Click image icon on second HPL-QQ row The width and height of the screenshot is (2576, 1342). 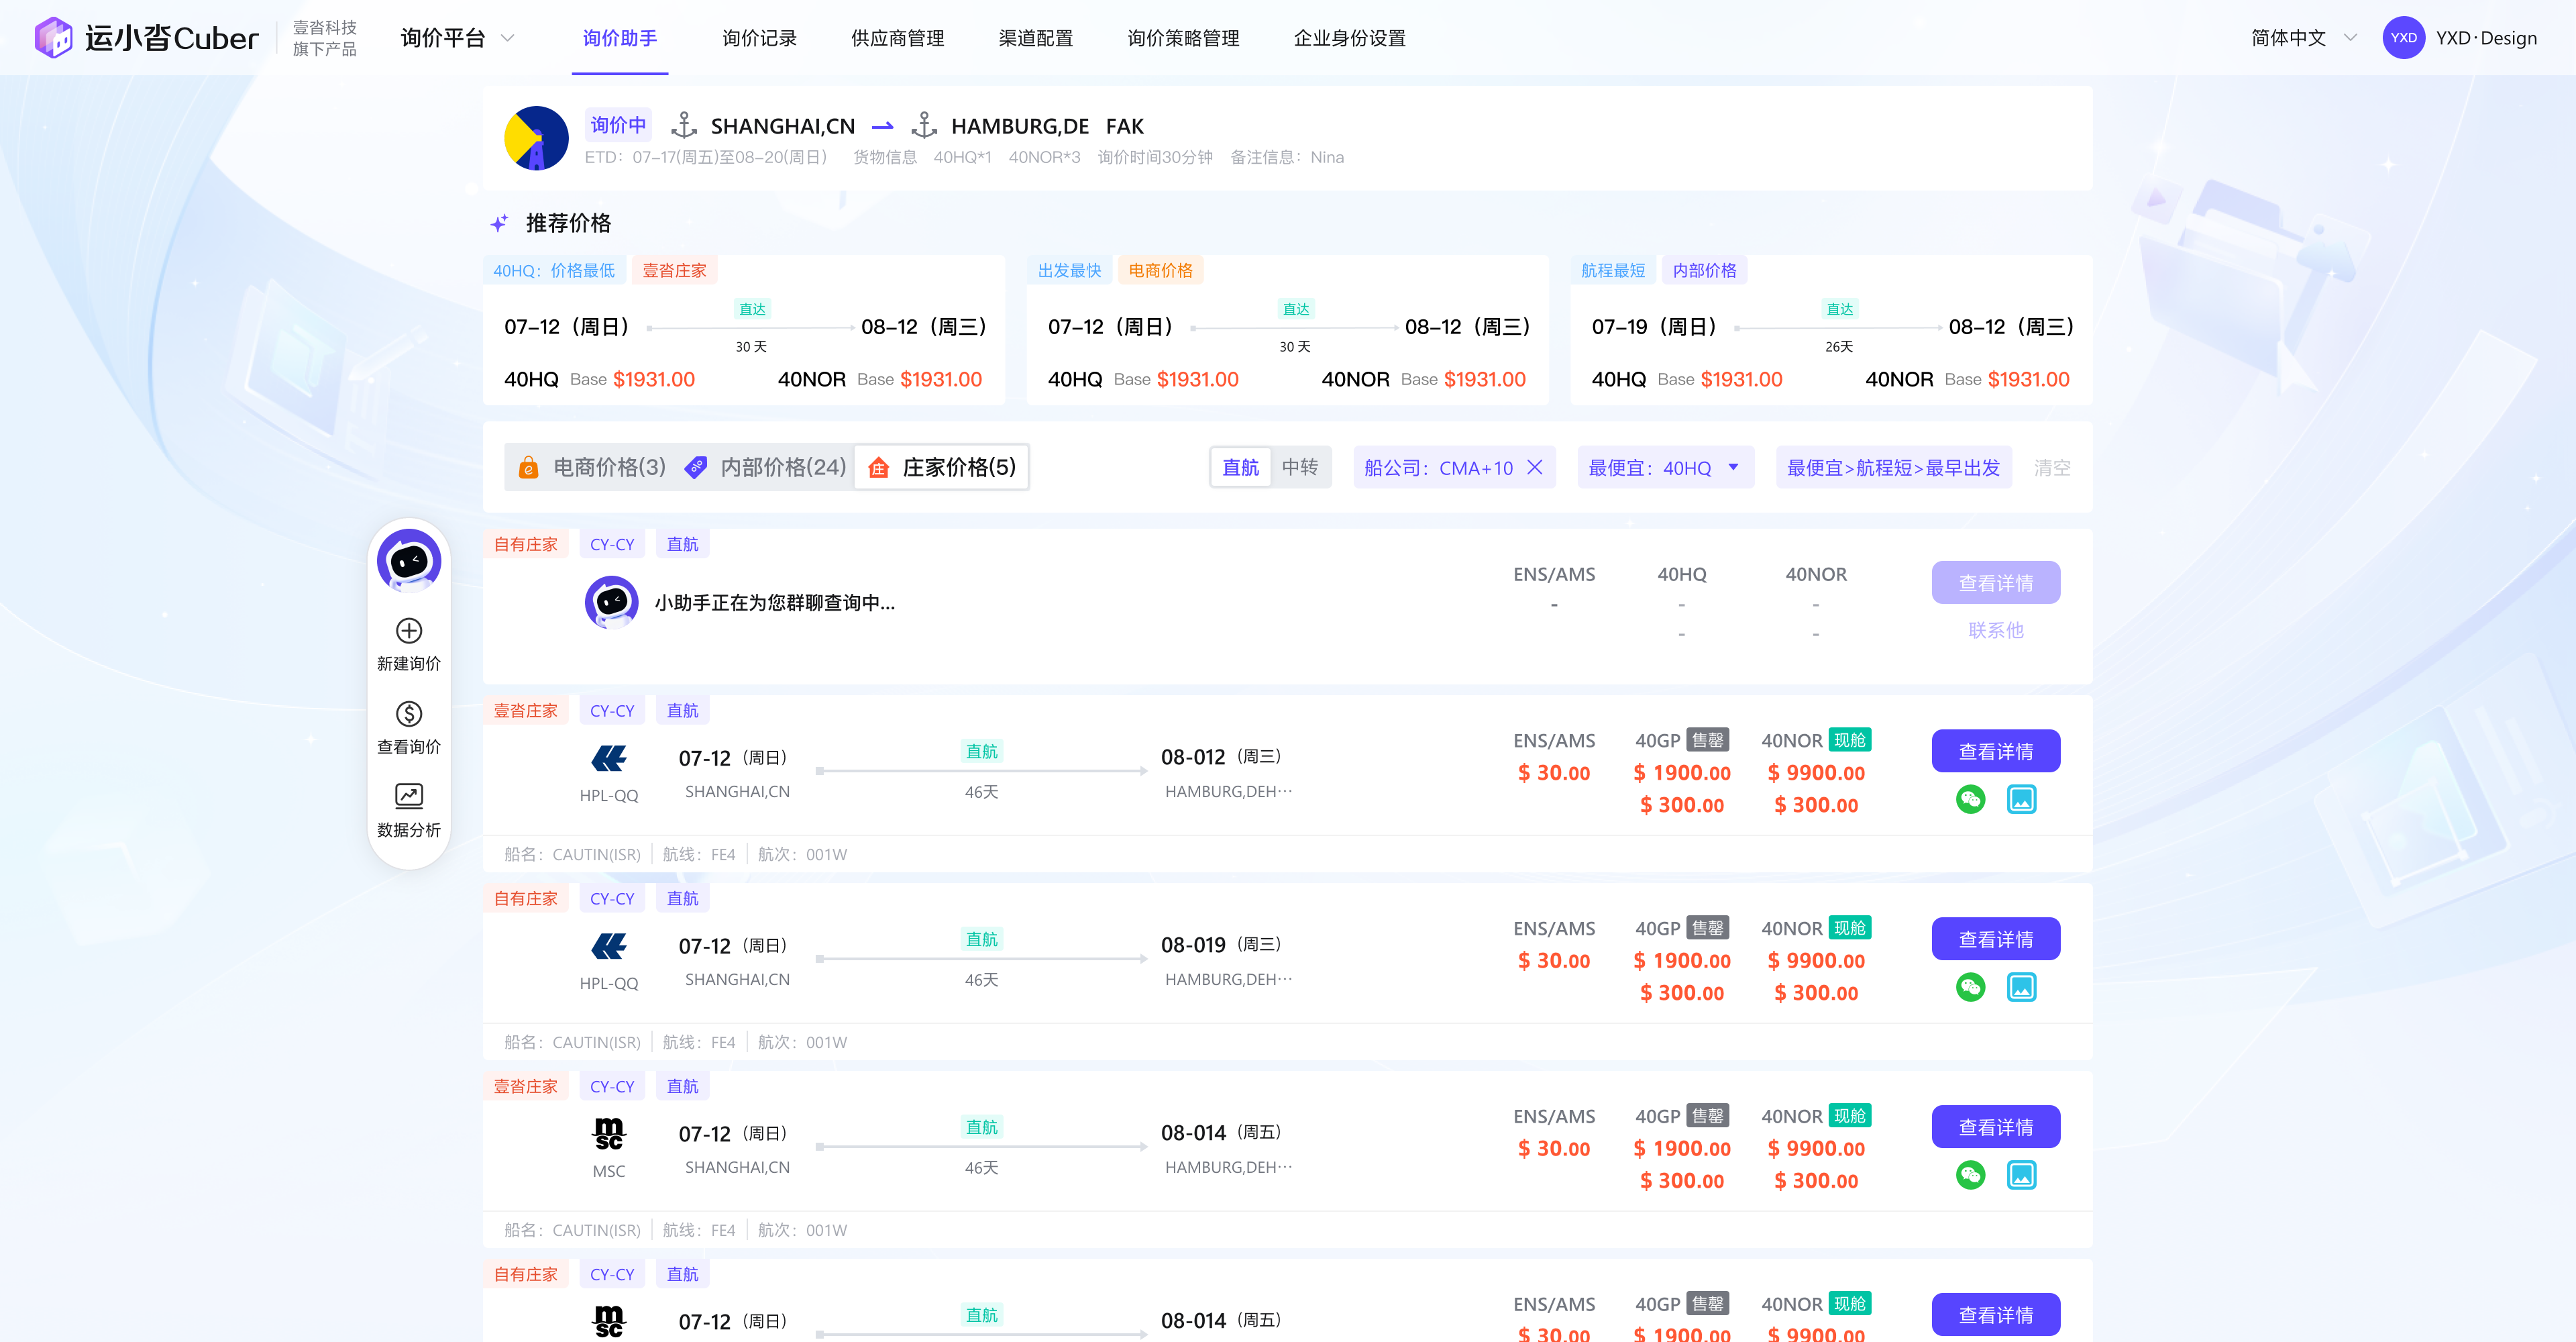click(x=2021, y=988)
